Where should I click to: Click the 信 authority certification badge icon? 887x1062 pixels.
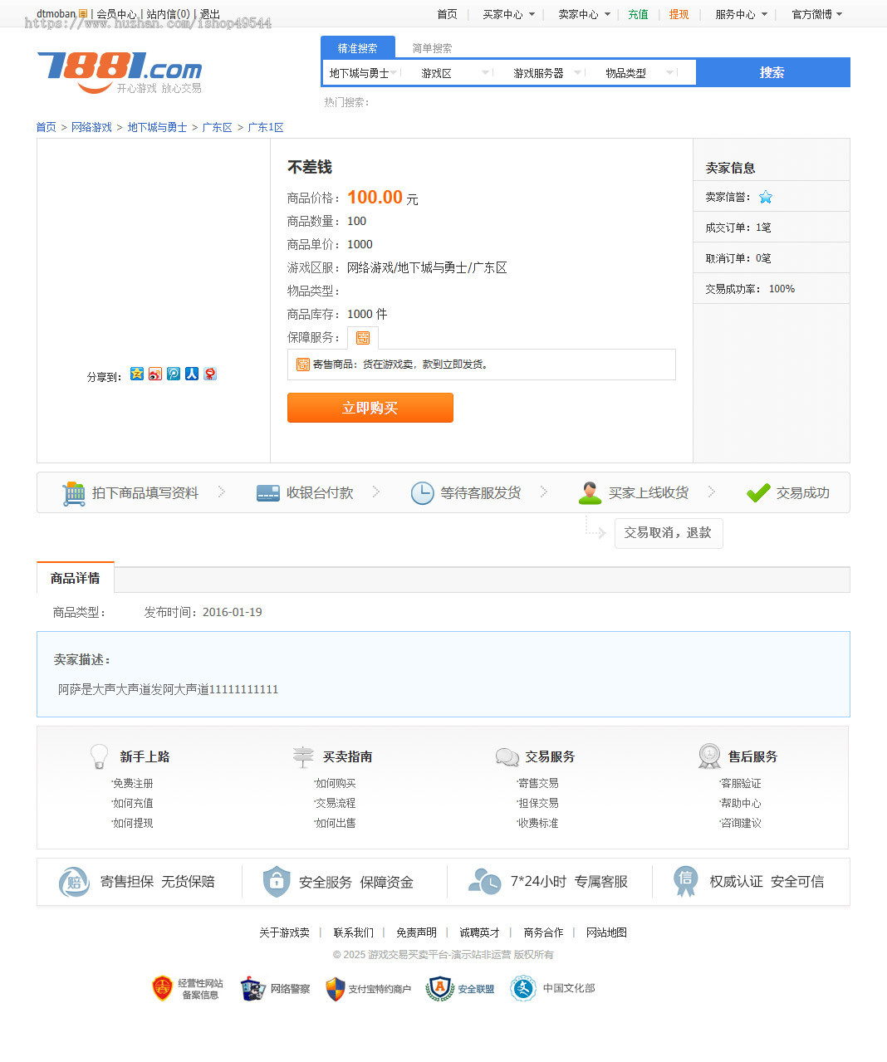pyautogui.click(x=685, y=882)
